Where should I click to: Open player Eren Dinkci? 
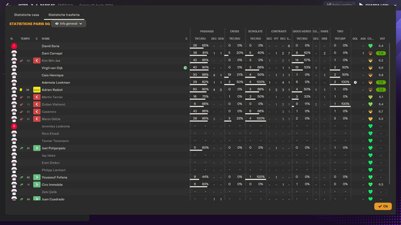click(51, 162)
